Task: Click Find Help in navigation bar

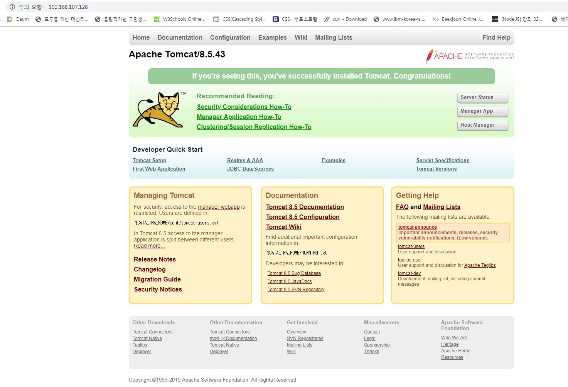Action: tap(496, 38)
